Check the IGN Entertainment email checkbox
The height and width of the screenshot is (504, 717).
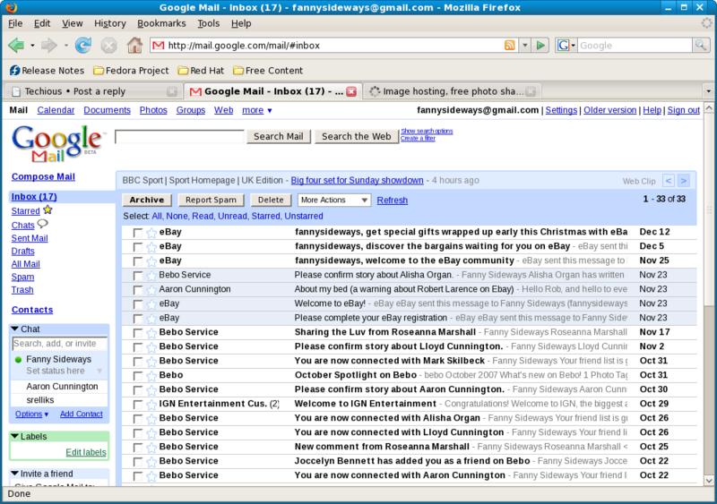tap(137, 405)
